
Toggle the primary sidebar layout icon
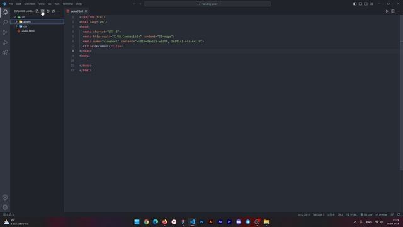[x=355, y=4]
